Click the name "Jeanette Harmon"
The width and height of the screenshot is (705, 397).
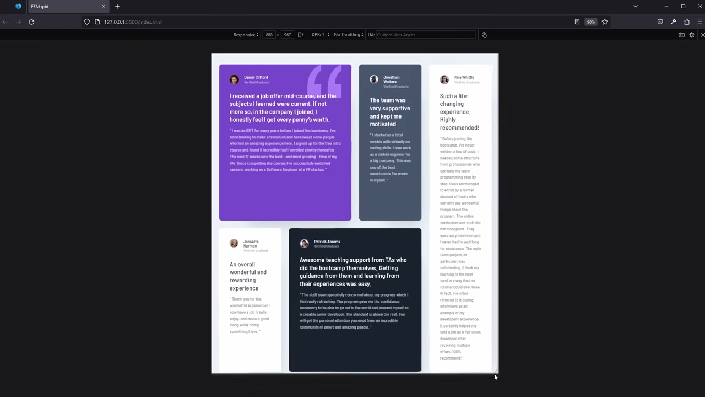(251, 244)
